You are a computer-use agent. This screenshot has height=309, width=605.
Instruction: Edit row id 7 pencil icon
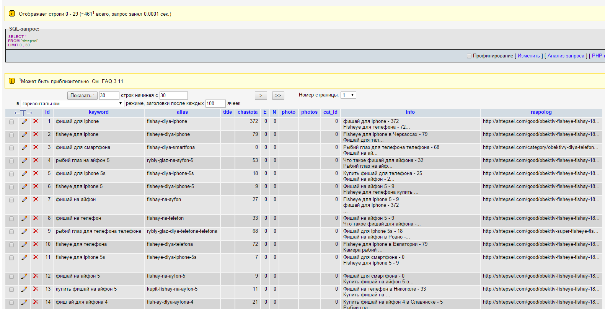click(24, 199)
